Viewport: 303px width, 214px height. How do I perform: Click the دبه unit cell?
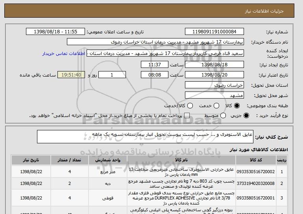108,183
